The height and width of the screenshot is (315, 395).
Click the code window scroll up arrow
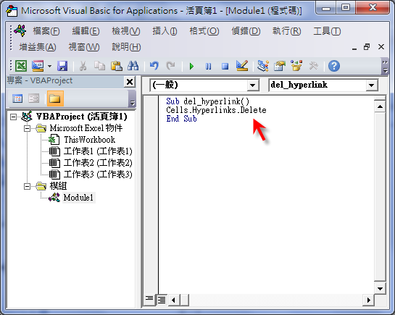tap(380, 106)
